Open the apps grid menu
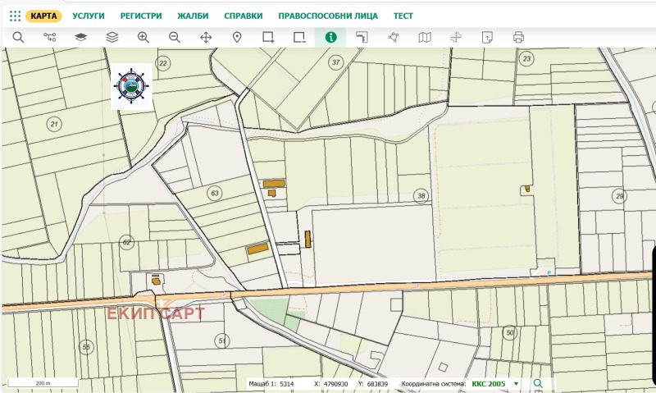Image resolution: width=656 pixels, height=393 pixels. pyautogui.click(x=15, y=16)
